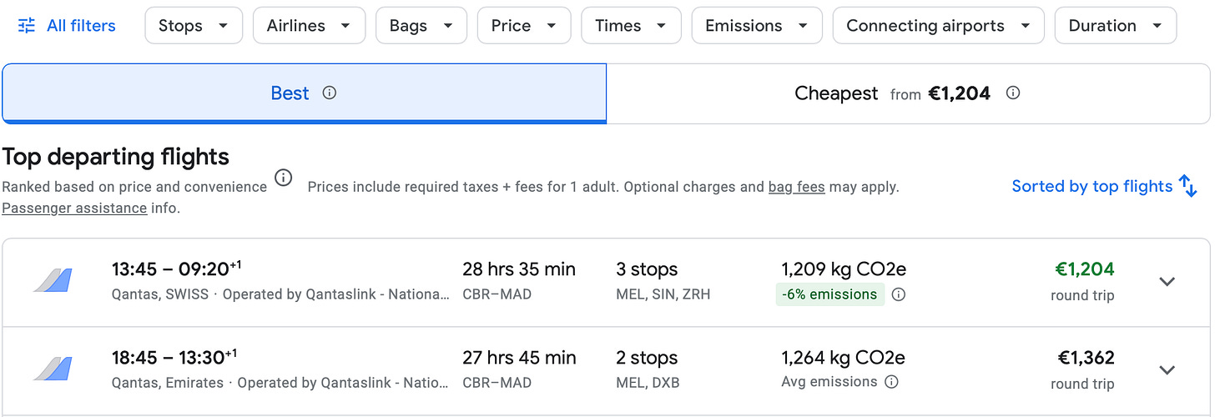Viewport: 1215px width, 417px height.
Task: Switch to the Cheapest tab
Action: [836, 93]
